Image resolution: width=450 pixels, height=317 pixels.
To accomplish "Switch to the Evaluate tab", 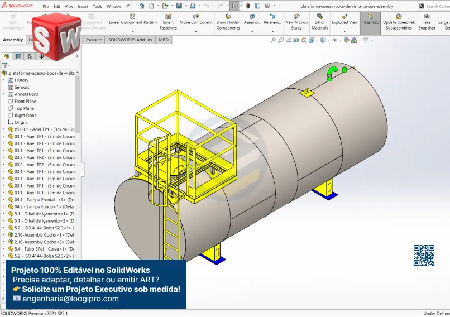I will (94, 40).
